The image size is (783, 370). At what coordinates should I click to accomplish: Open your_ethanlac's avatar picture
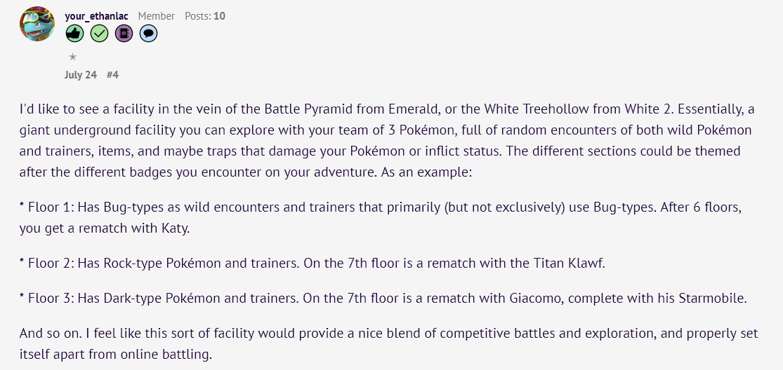pyautogui.click(x=37, y=24)
